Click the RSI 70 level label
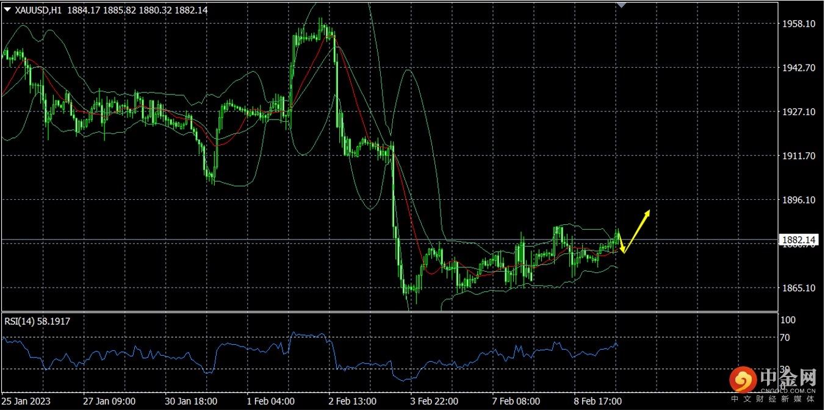This screenshot has height=410, width=825. (x=787, y=338)
